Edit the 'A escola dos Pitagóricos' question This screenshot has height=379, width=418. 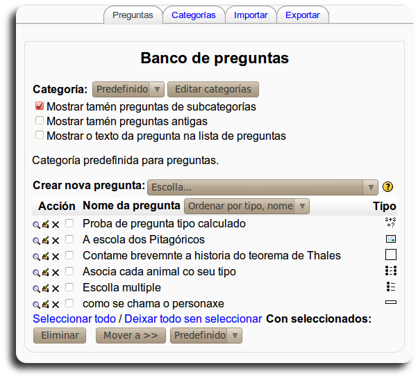(45, 240)
